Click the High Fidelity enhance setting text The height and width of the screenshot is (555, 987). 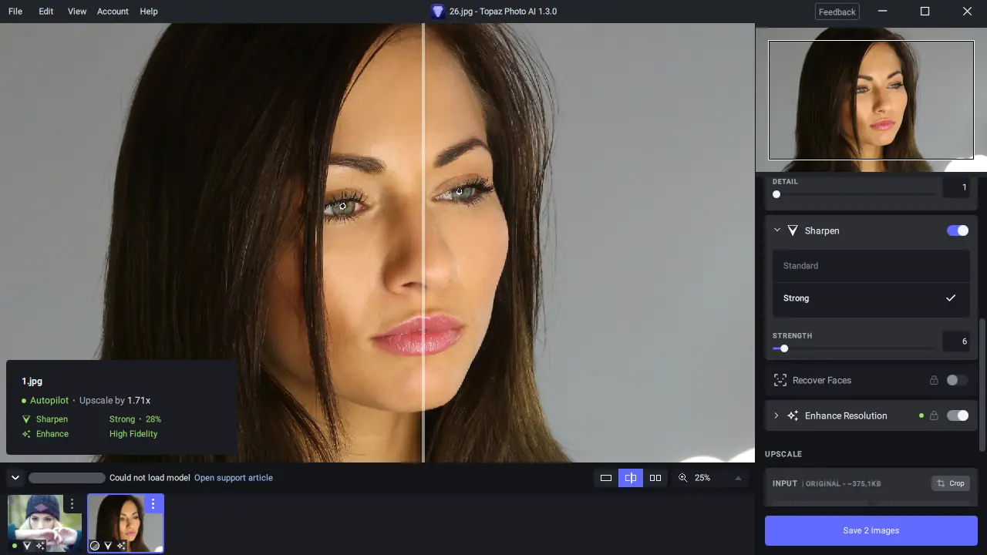click(133, 434)
